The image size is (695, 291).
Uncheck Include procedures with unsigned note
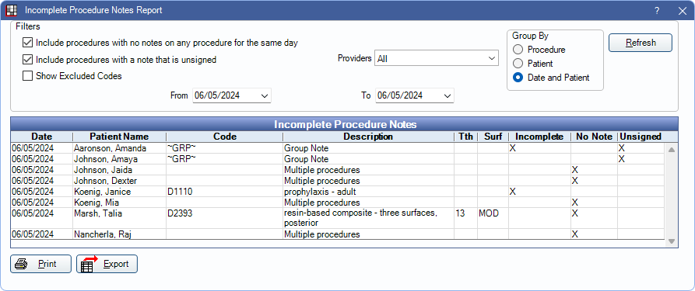pos(27,59)
